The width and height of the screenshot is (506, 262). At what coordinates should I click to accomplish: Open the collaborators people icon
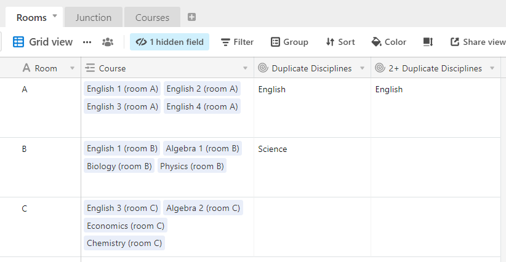point(108,42)
